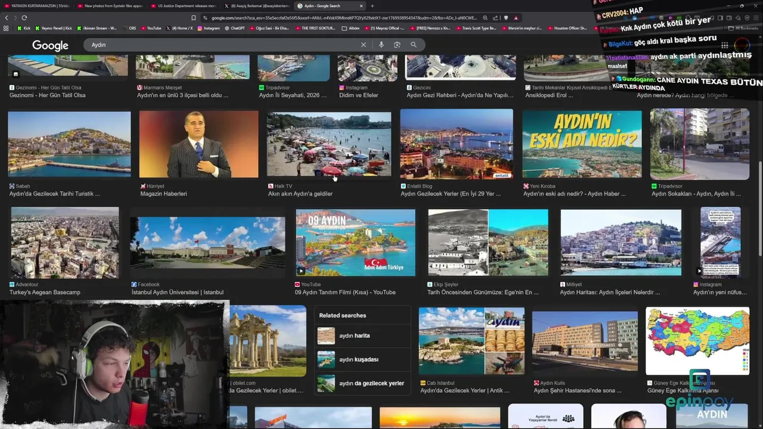763x429 pixels.
Task: Switch to Asayiş Berkemal X tab
Action: click(257, 6)
